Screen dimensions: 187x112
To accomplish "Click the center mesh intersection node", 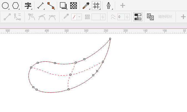I will [x=70, y=75].
